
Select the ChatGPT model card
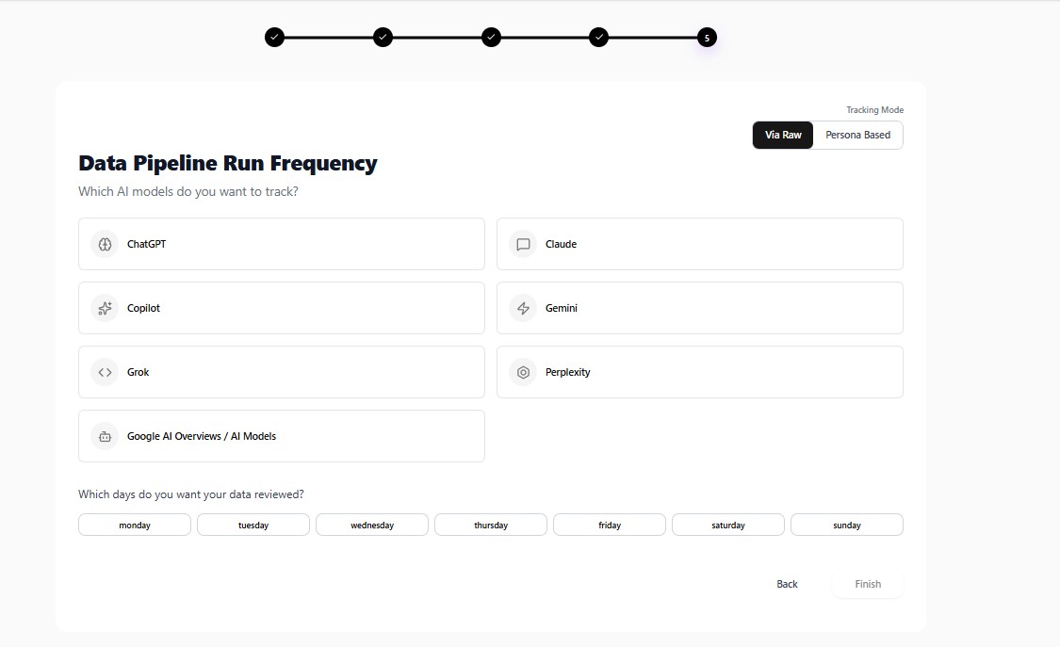(x=281, y=244)
